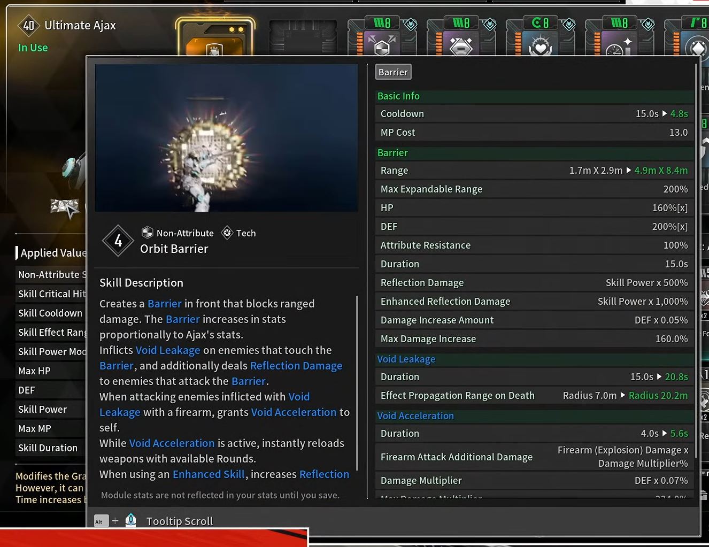
Task: Select the HP 160%[x] row
Action: (x=534, y=208)
